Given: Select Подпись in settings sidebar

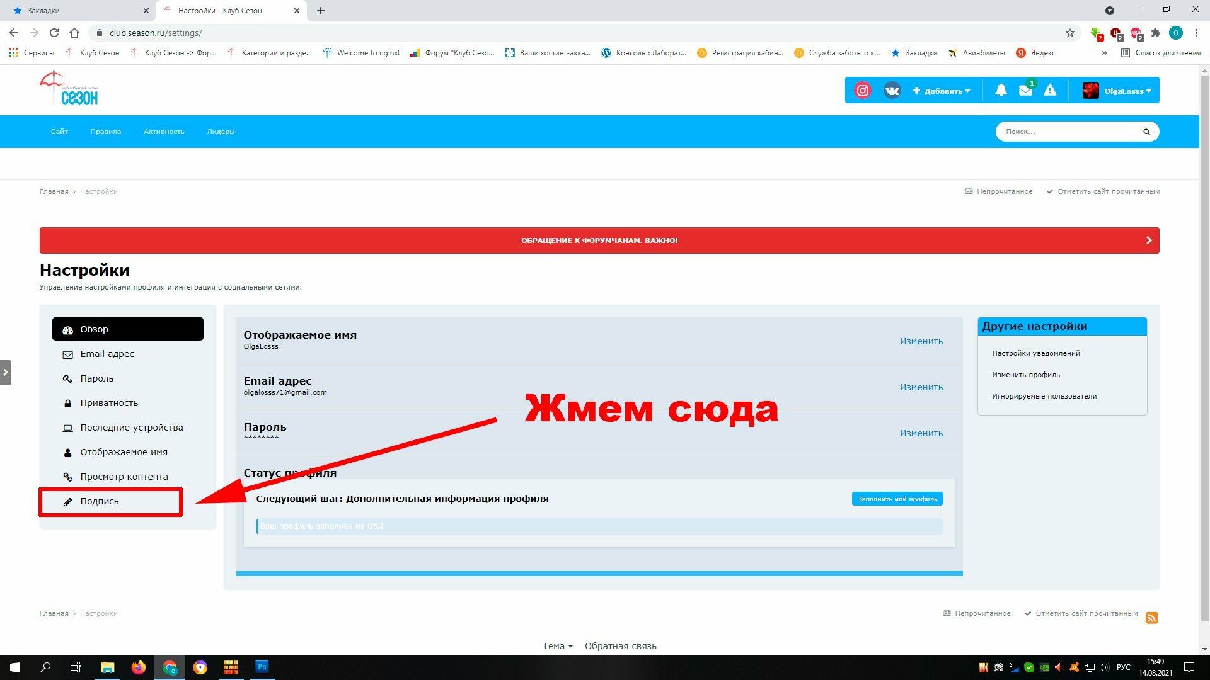Looking at the screenshot, I should (x=99, y=501).
